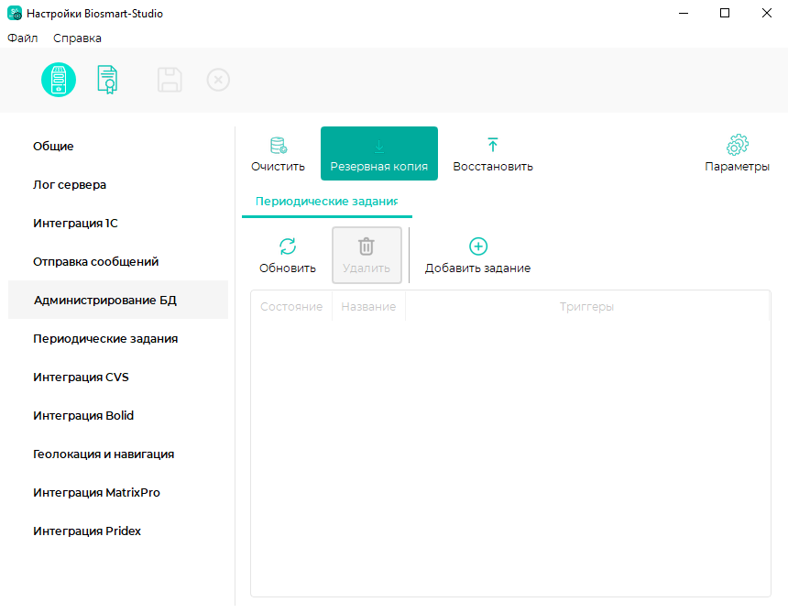
Task: Maximize the Biosmart-Studio settings window
Action: tap(725, 13)
